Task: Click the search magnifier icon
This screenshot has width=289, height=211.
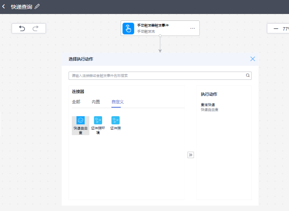Action: pyautogui.click(x=248, y=75)
